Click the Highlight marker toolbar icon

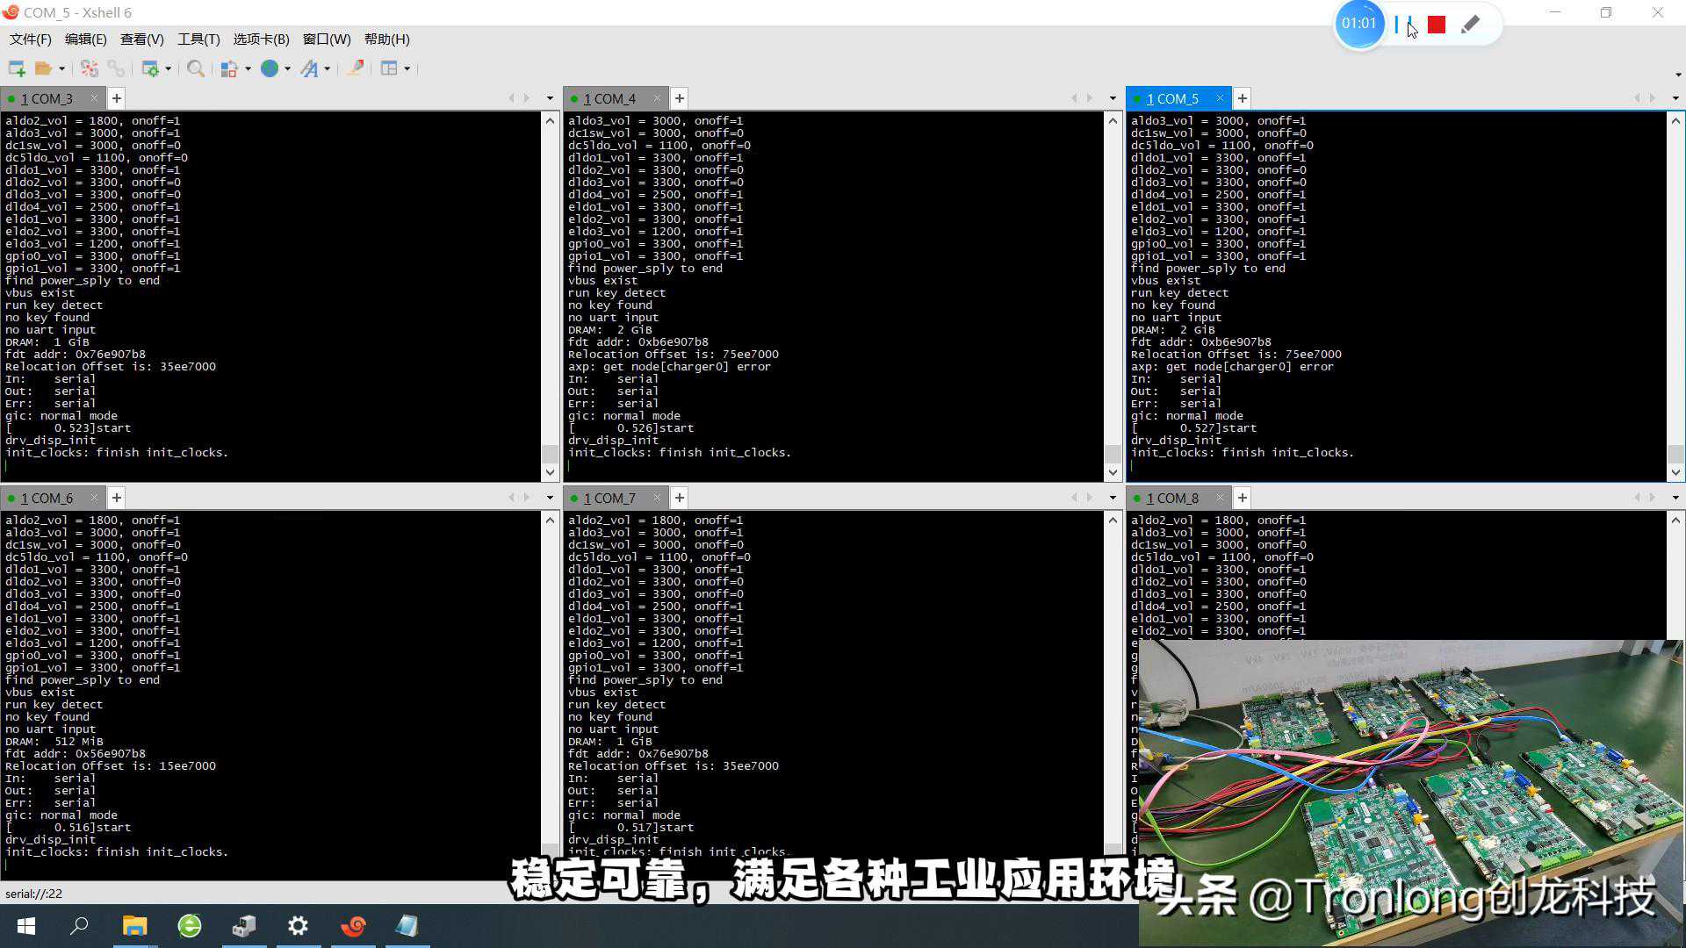tap(355, 68)
